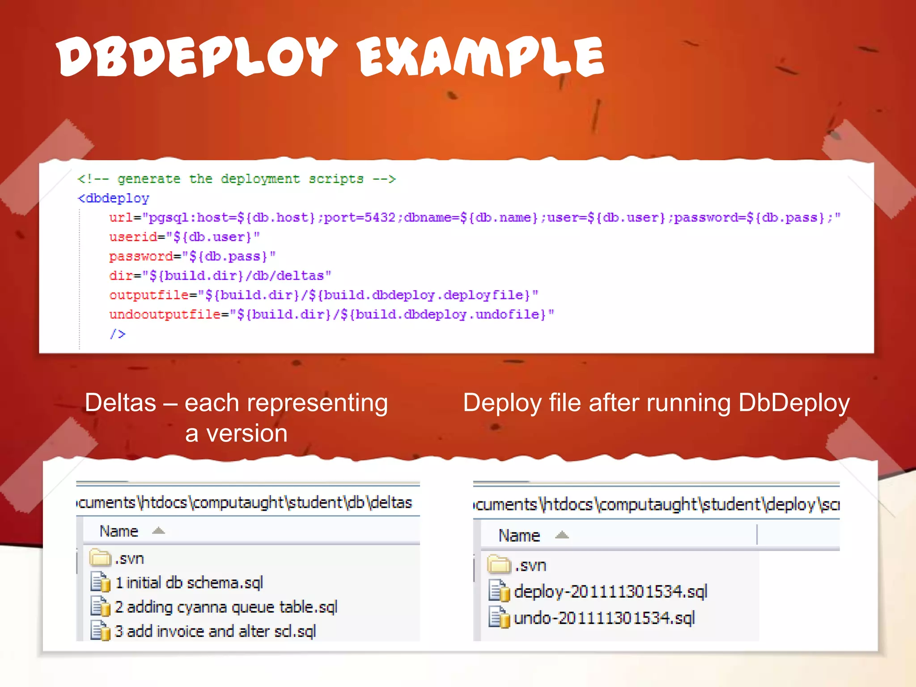The image size is (916, 687).
Task: Sort deltas list by Name column header
Action: coord(119,531)
